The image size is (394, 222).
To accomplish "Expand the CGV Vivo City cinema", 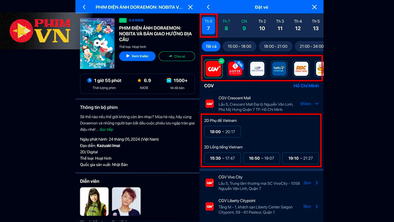I will click(x=317, y=183).
